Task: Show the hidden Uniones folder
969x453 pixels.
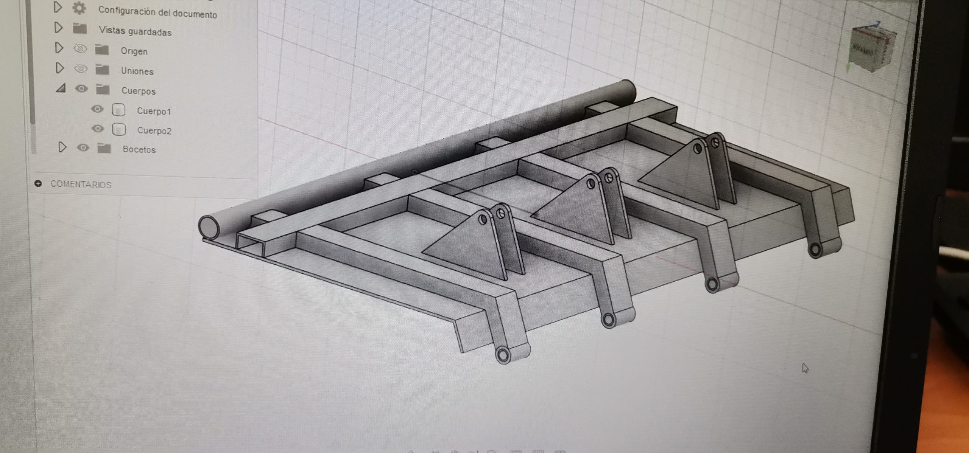Action: [x=81, y=69]
